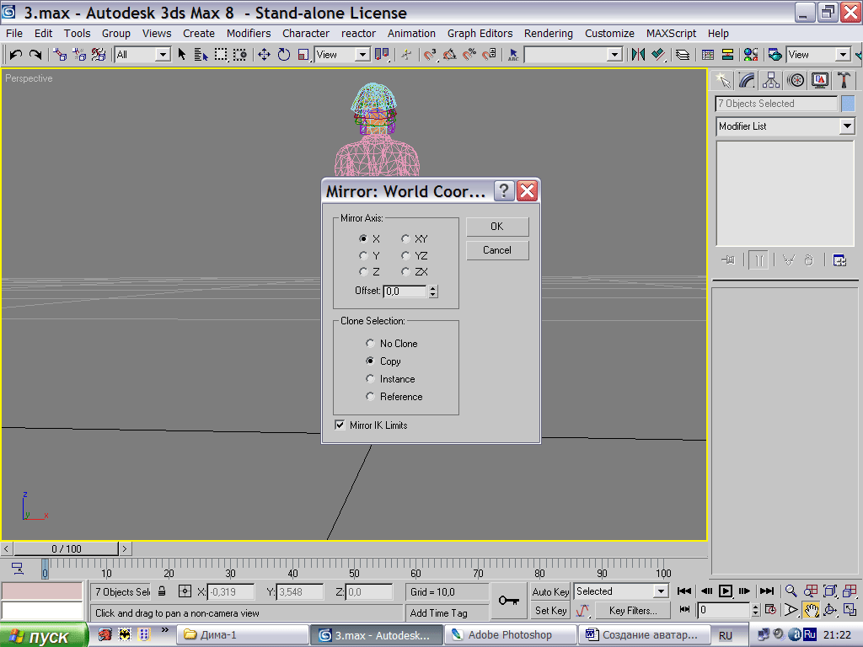Open the Graph Editors menu

tap(480, 34)
